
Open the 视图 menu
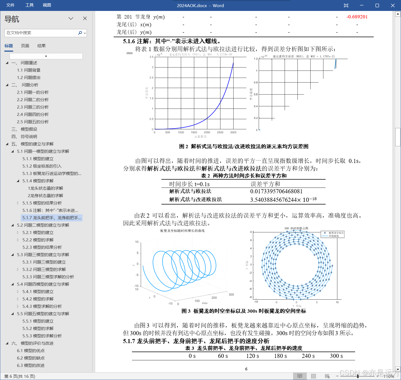pyautogui.click(x=47, y=5)
